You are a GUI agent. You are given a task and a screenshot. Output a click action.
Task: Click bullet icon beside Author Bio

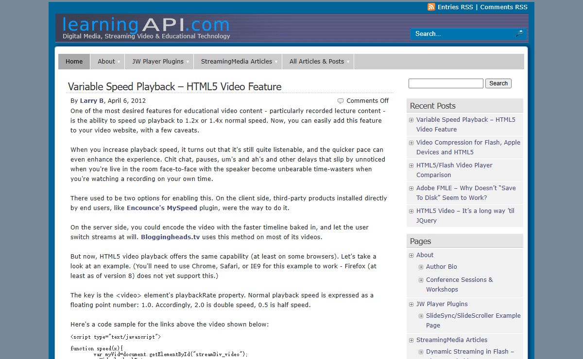coord(421,267)
